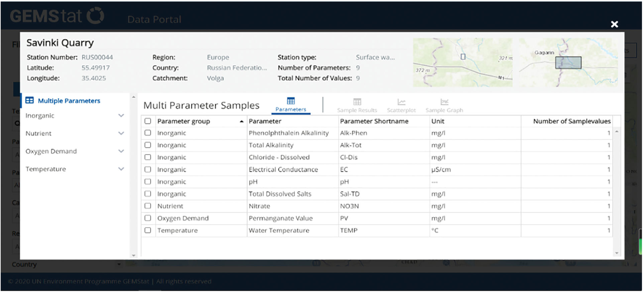Switch to Sample Results view icon
Viewport: 643px width, 292px height.
(x=357, y=102)
